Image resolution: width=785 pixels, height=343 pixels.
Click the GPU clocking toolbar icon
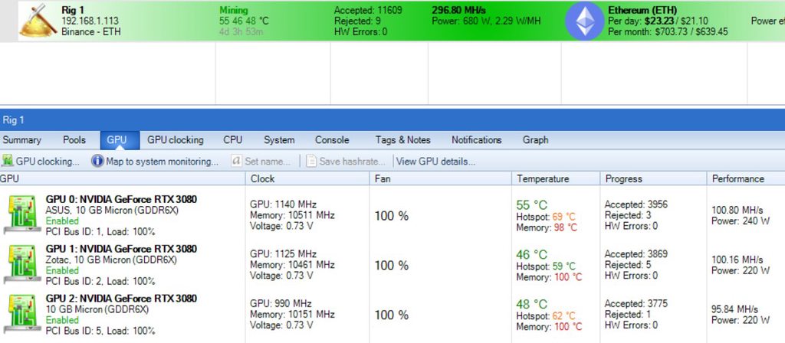click(8, 161)
